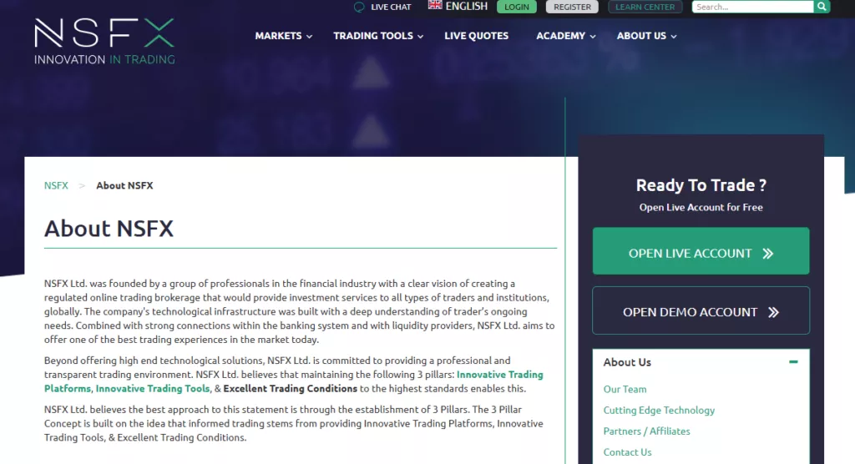Click the NSFX logo in header

pyautogui.click(x=104, y=42)
